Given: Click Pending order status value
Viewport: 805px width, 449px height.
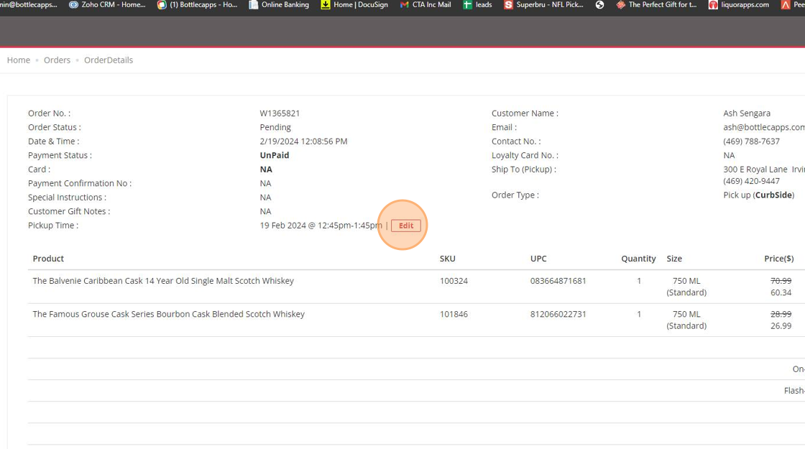Looking at the screenshot, I should coord(275,127).
